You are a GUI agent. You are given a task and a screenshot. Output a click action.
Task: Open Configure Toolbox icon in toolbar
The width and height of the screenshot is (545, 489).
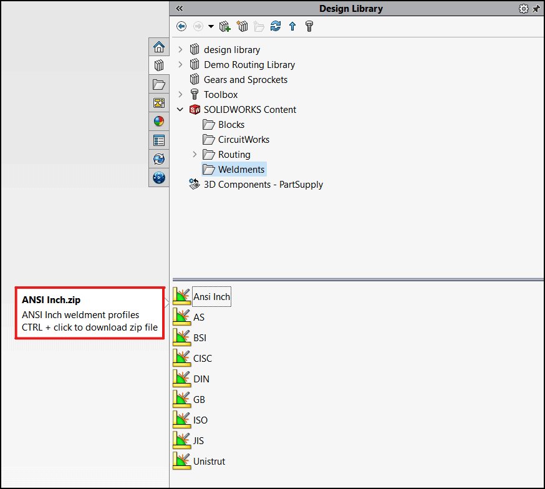[x=309, y=26]
